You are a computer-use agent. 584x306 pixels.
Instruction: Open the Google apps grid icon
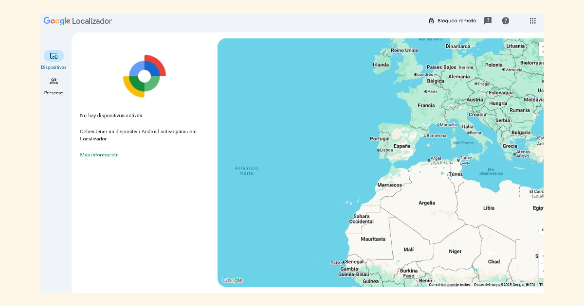[x=533, y=21]
